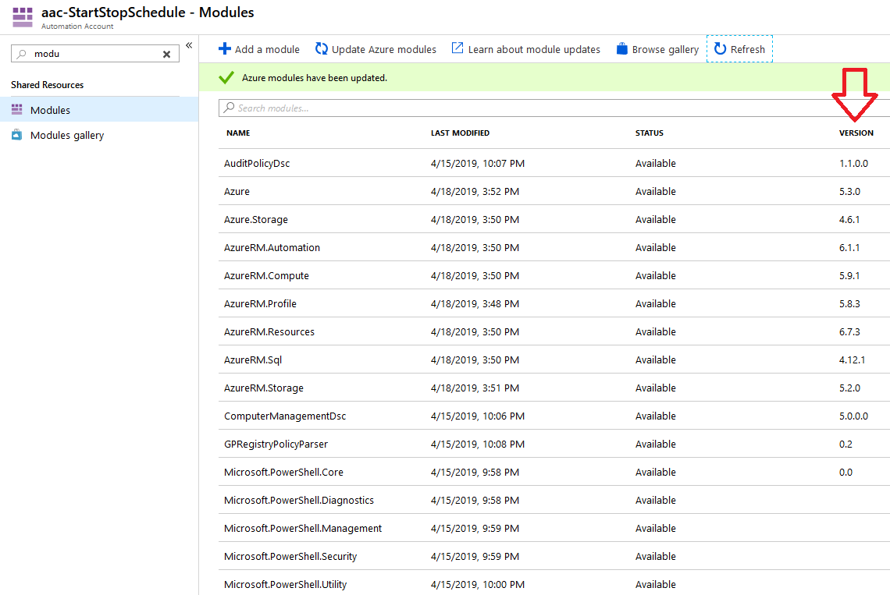
Task: Click Browse gallery button
Action: [x=657, y=49]
